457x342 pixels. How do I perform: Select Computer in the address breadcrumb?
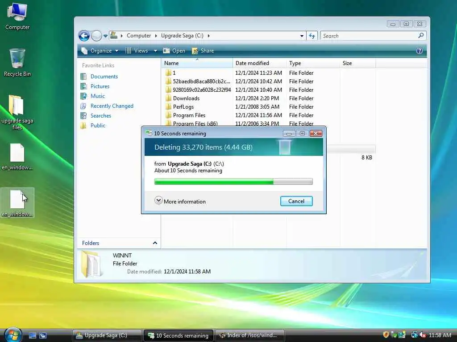tap(139, 36)
